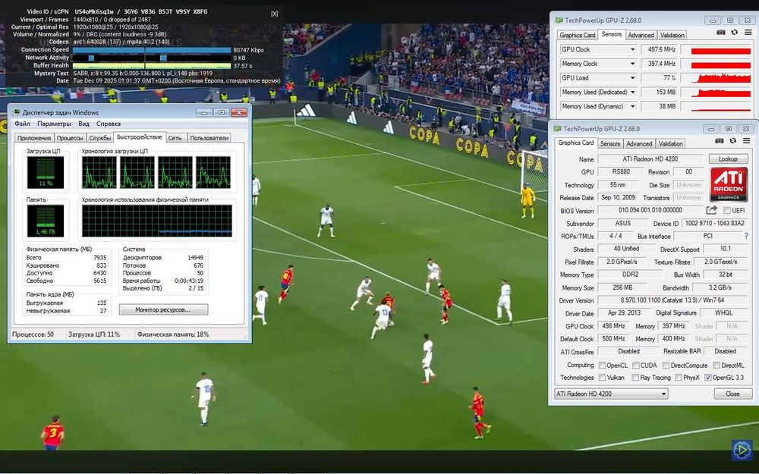Viewport: 759px width, 474px height.
Task: Click the status bar text Физическая память: 18%
Action: click(x=173, y=334)
